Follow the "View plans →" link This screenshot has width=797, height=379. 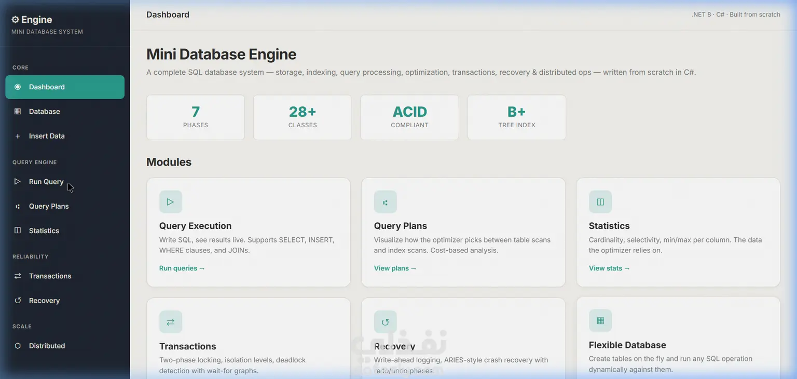(x=395, y=268)
